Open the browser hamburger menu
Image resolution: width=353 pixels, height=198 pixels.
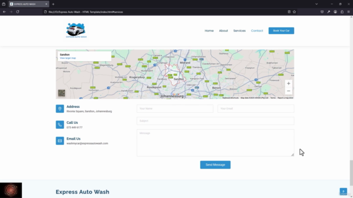pyautogui.click(x=349, y=12)
